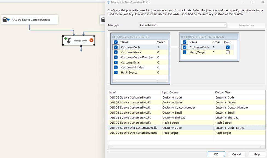Viewport: 267px width, 158px height.
Task: Uncheck the Hash_Source column checkbox
Action: (116, 73)
